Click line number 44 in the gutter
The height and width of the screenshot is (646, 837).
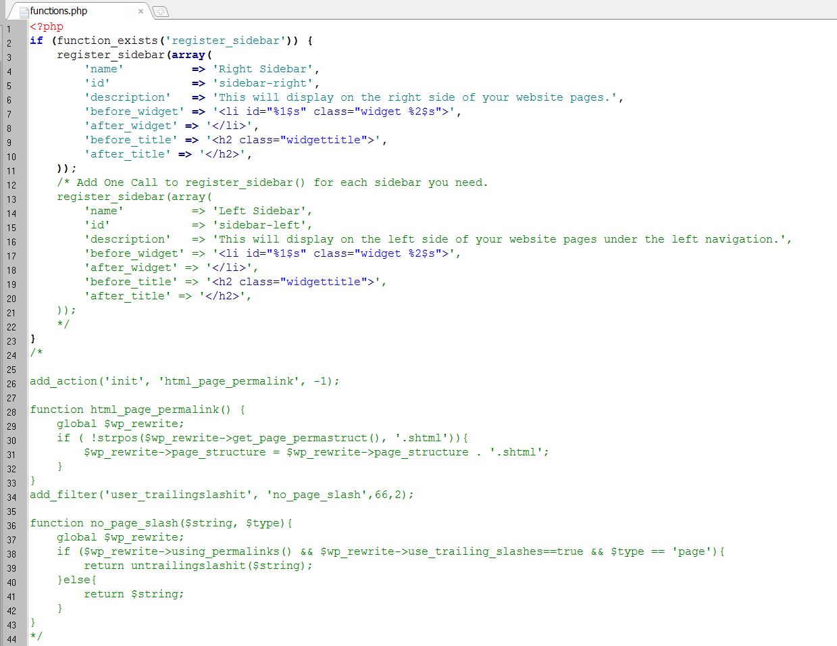coord(11,639)
